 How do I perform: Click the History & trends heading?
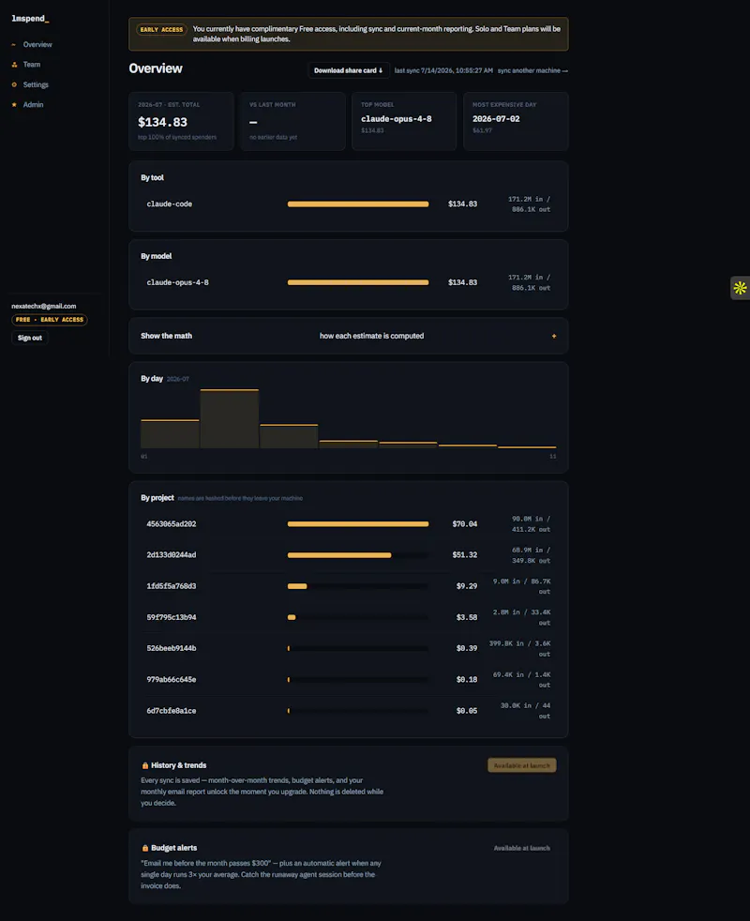tap(178, 765)
